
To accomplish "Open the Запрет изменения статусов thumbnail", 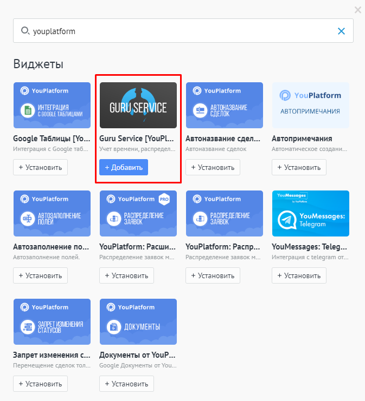I will (x=52, y=321).
